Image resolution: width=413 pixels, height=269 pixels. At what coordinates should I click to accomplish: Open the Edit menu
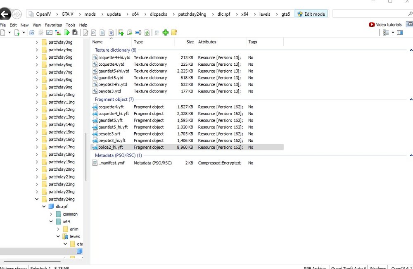tap(13, 25)
